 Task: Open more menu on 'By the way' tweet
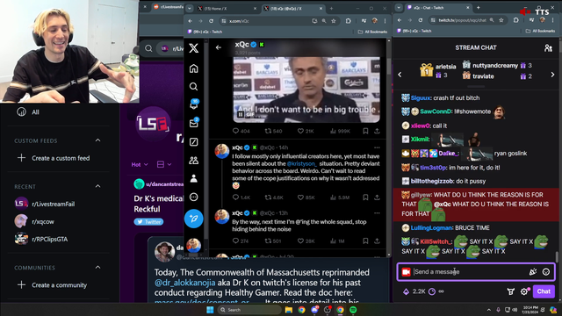(377, 213)
